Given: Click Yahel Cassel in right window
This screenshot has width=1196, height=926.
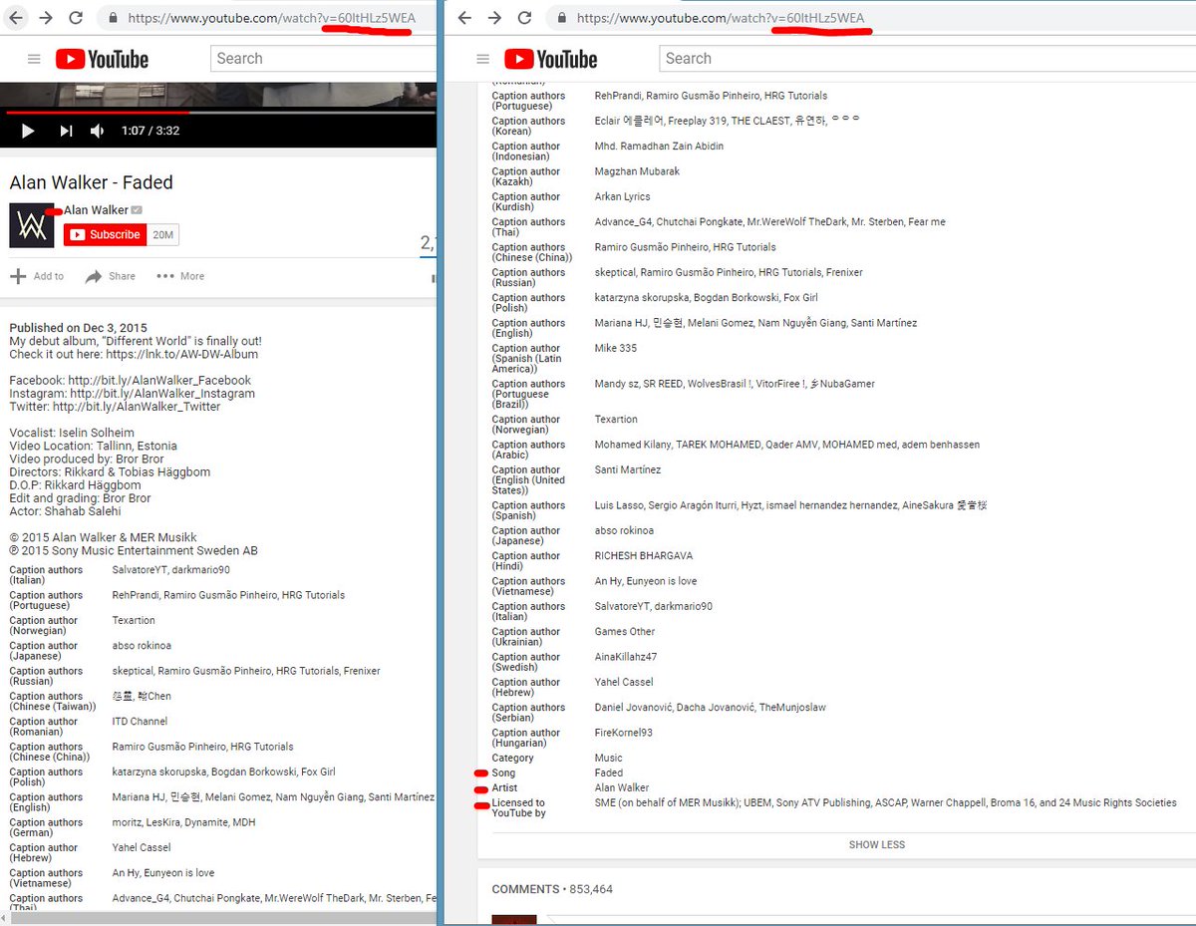Looking at the screenshot, I should click(x=624, y=682).
